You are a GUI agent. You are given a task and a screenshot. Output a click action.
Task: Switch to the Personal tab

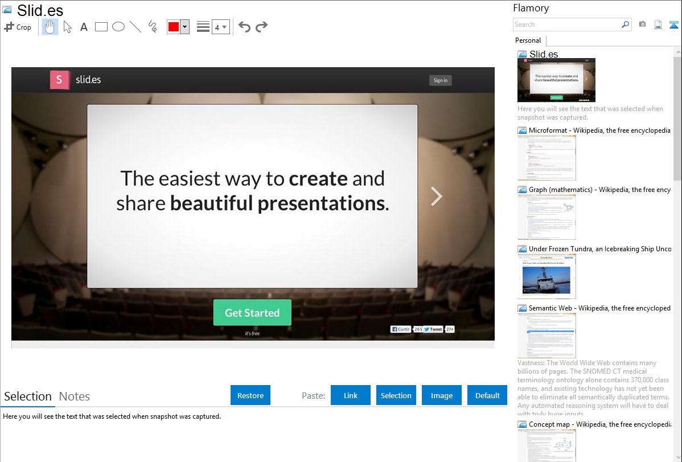pyautogui.click(x=528, y=40)
